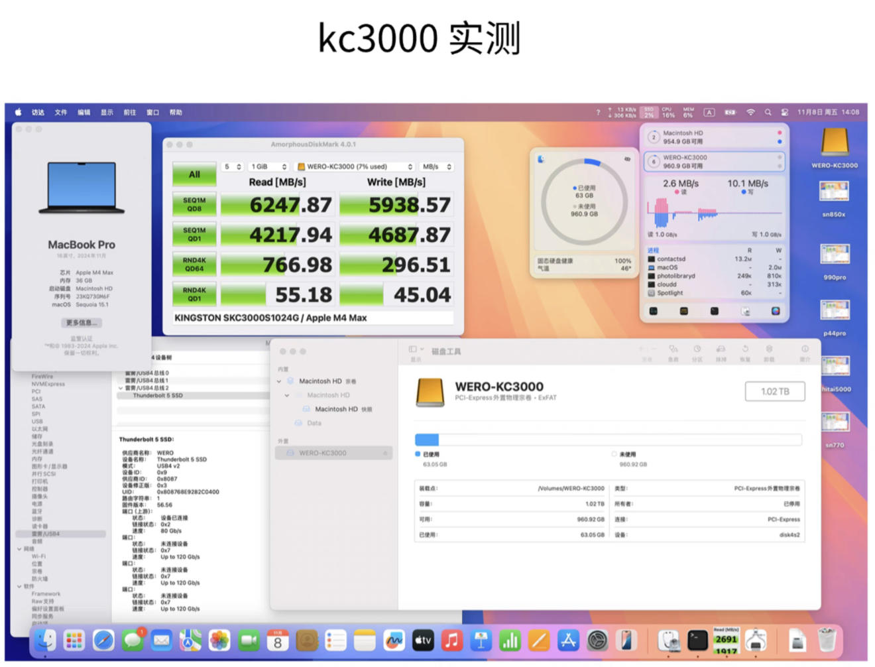
Task: Open System Settings from the Dock
Action: tap(597, 640)
